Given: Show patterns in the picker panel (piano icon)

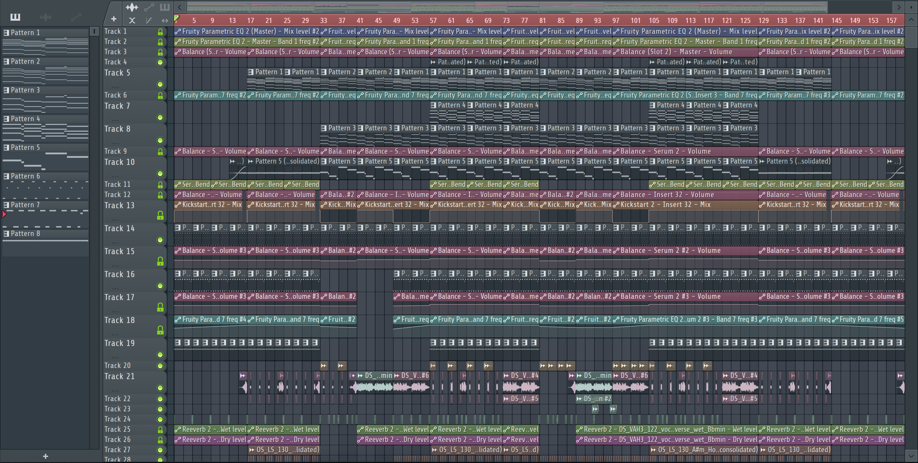Looking at the screenshot, I should tap(15, 17).
